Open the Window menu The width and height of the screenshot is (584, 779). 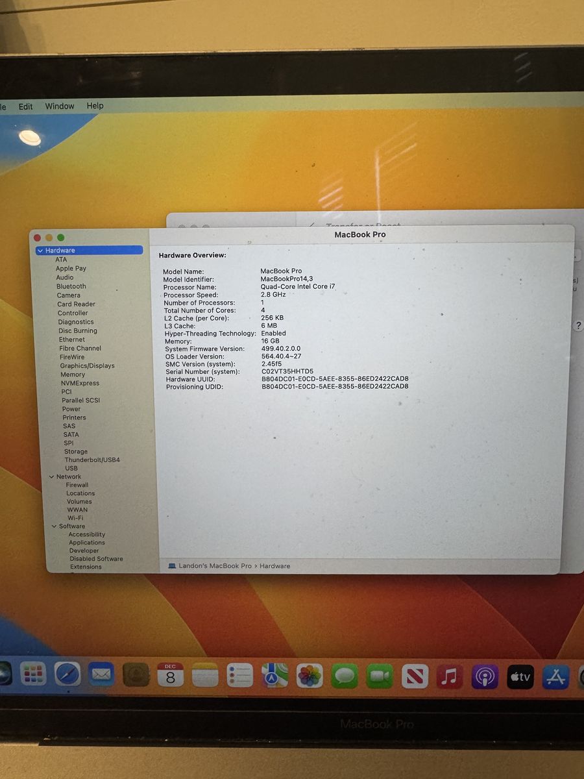click(x=60, y=106)
